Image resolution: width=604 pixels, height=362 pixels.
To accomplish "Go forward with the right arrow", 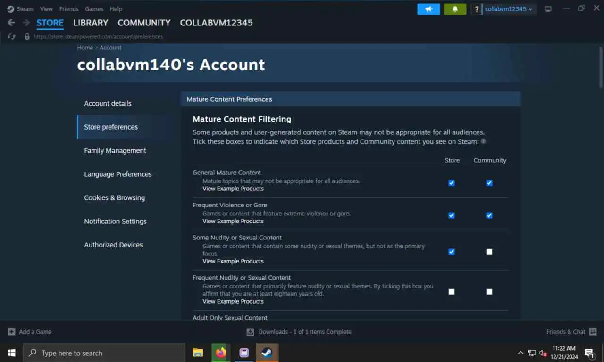I will (26, 23).
